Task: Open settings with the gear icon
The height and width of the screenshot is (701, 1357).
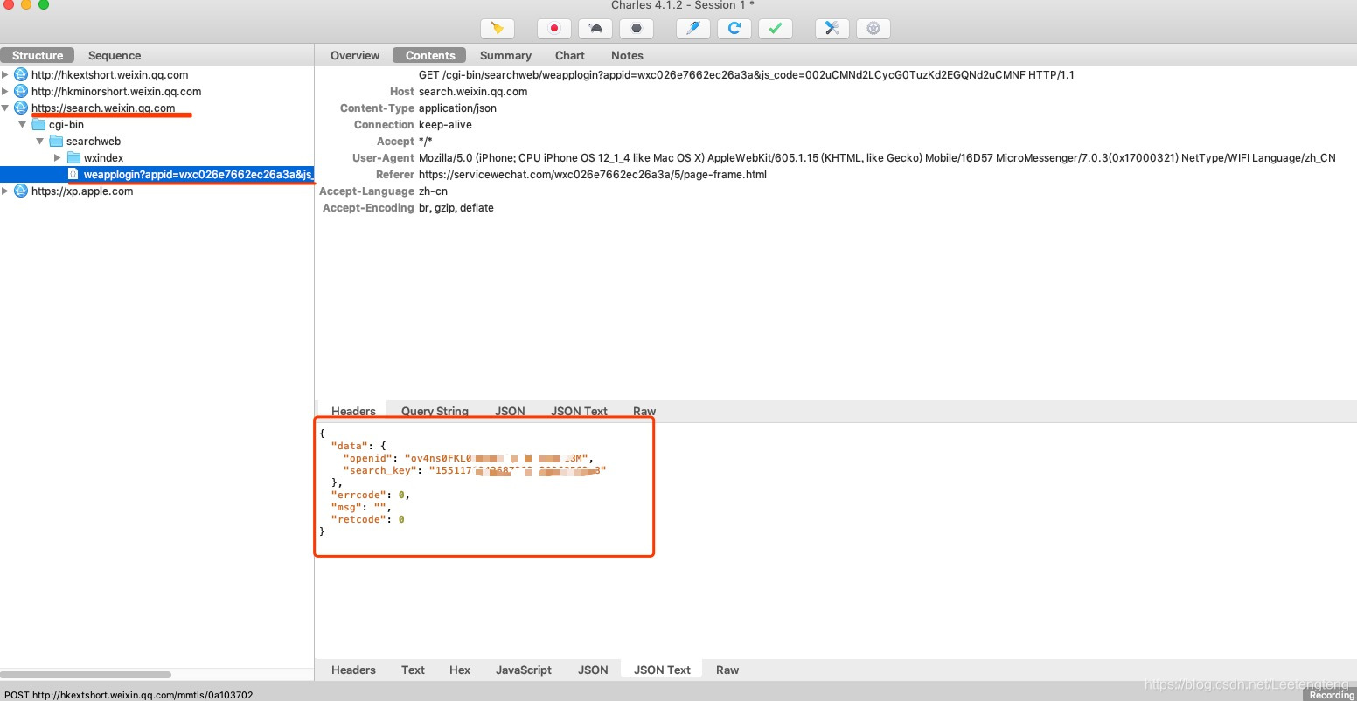Action: [873, 28]
